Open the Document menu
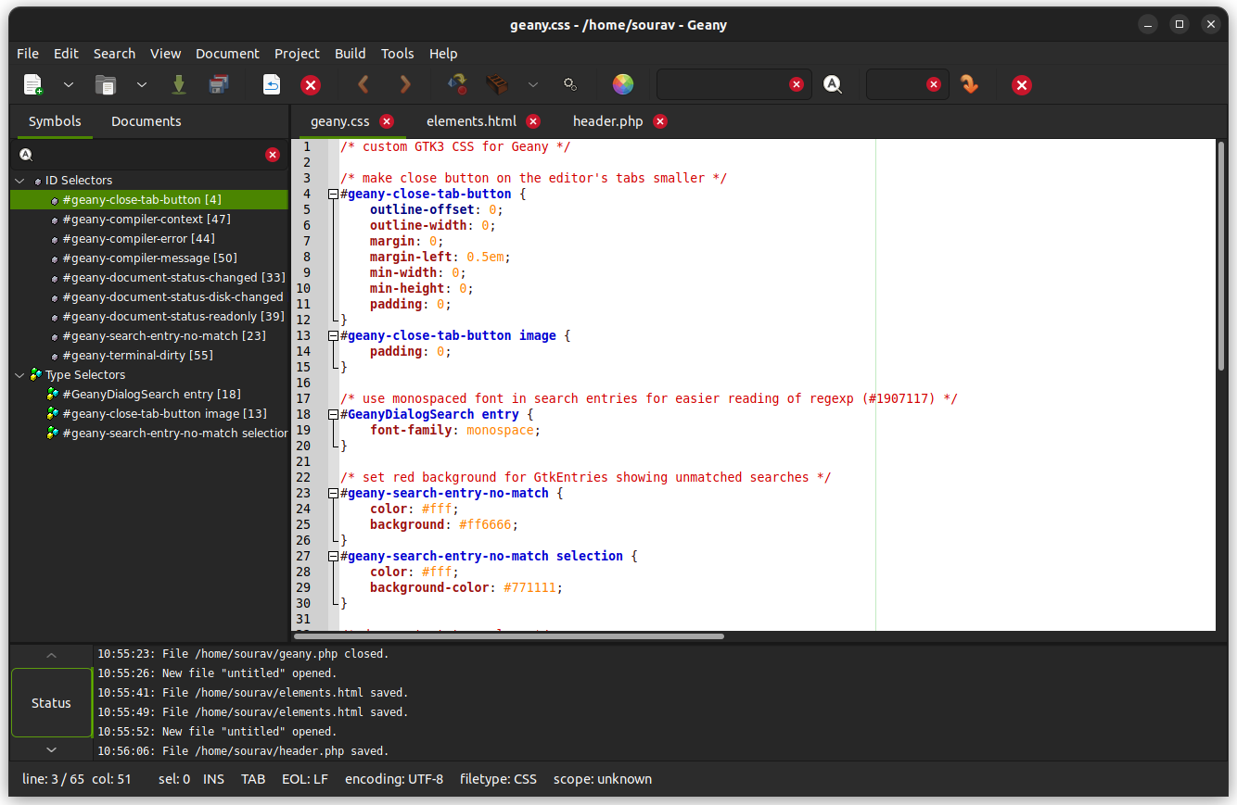This screenshot has height=805, width=1237. (227, 54)
